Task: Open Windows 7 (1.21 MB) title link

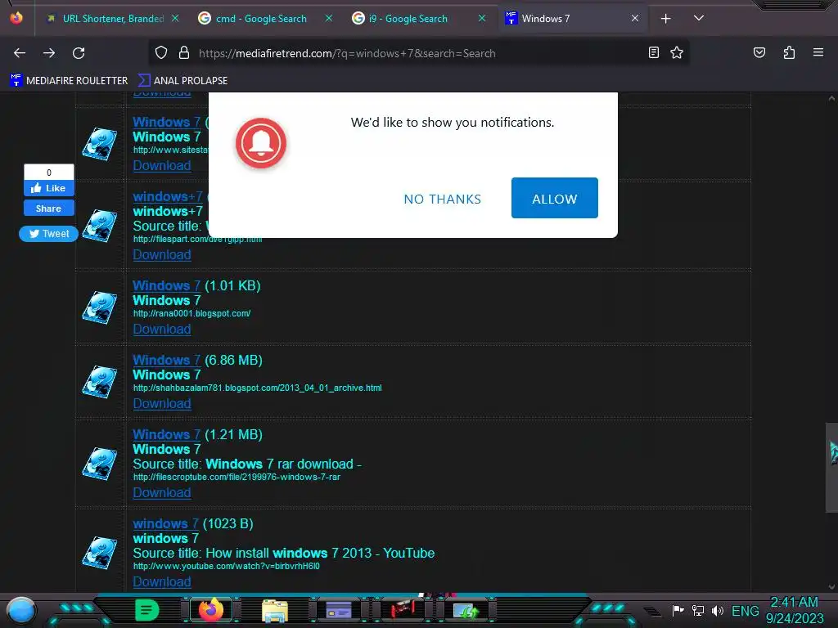Action: click(x=166, y=434)
